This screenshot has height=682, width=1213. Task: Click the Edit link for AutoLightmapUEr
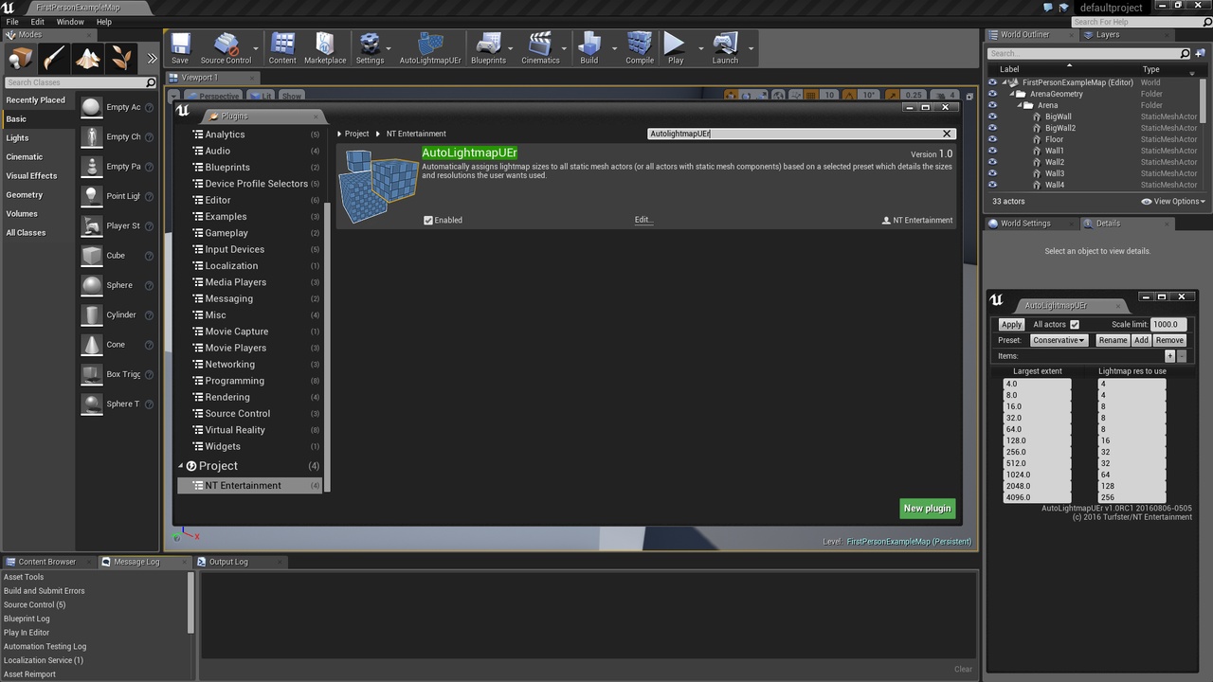pyautogui.click(x=643, y=220)
